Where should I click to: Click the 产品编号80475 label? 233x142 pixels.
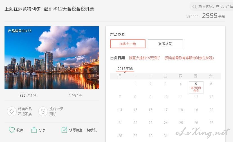pos(20,31)
